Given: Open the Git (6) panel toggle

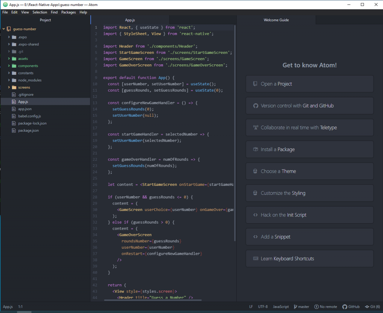Looking at the screenshot, I should (x=373, y=307).
